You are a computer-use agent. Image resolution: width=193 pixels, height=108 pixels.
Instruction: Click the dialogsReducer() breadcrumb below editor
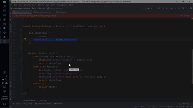coord(30,100)
